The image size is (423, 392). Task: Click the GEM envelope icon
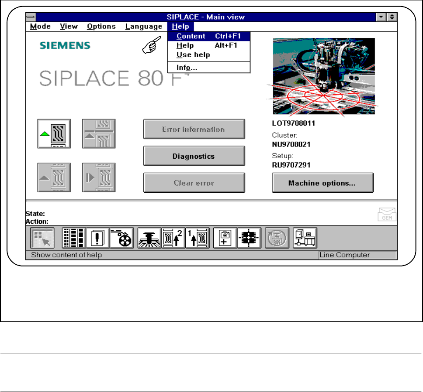point(387,214)
